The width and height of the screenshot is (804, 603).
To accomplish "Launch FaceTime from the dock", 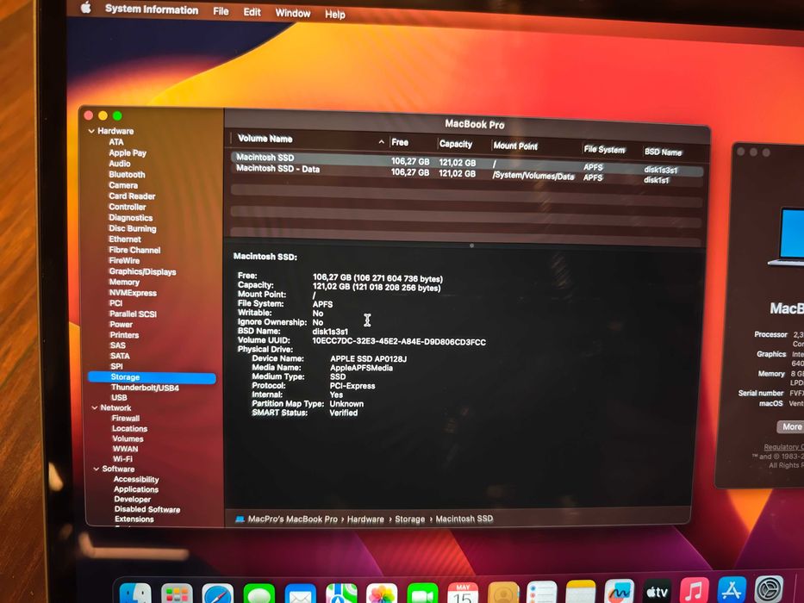I will (422, 594).
